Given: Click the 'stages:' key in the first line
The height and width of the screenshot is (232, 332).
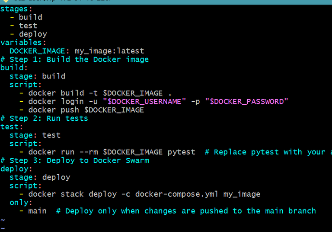Looking at the screenshot, I should tap(16, 9).
